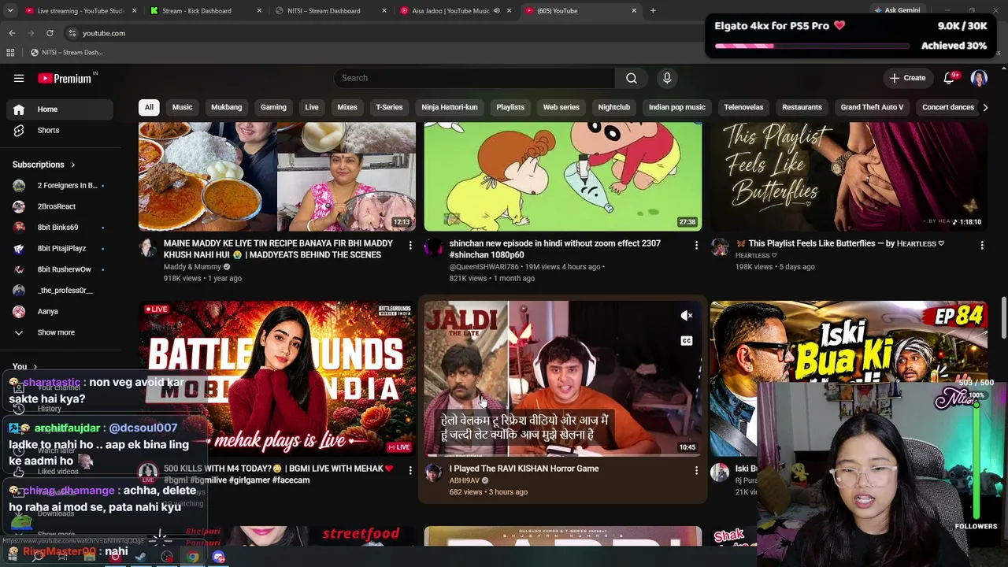Open the 8bit Binks69 channel avatar

(19, 228)
